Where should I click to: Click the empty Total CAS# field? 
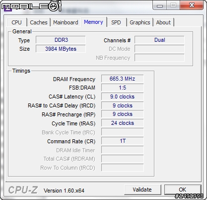pos(123,159)
